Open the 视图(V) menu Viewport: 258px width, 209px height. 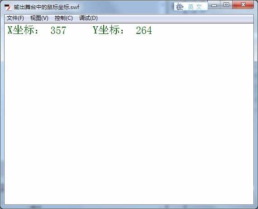tap(39, 18)
